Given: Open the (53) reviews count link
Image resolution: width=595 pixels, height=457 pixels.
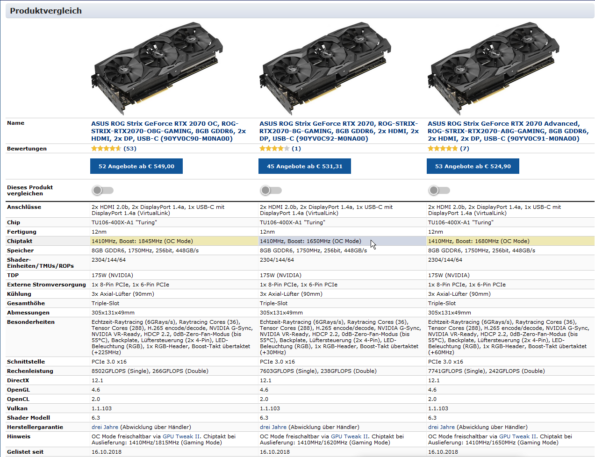Looking at the screenshot, I should pos(130,149).
